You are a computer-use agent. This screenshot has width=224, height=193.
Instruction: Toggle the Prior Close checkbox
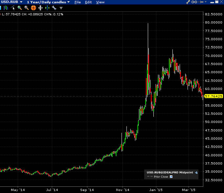[x=171, y=177]
